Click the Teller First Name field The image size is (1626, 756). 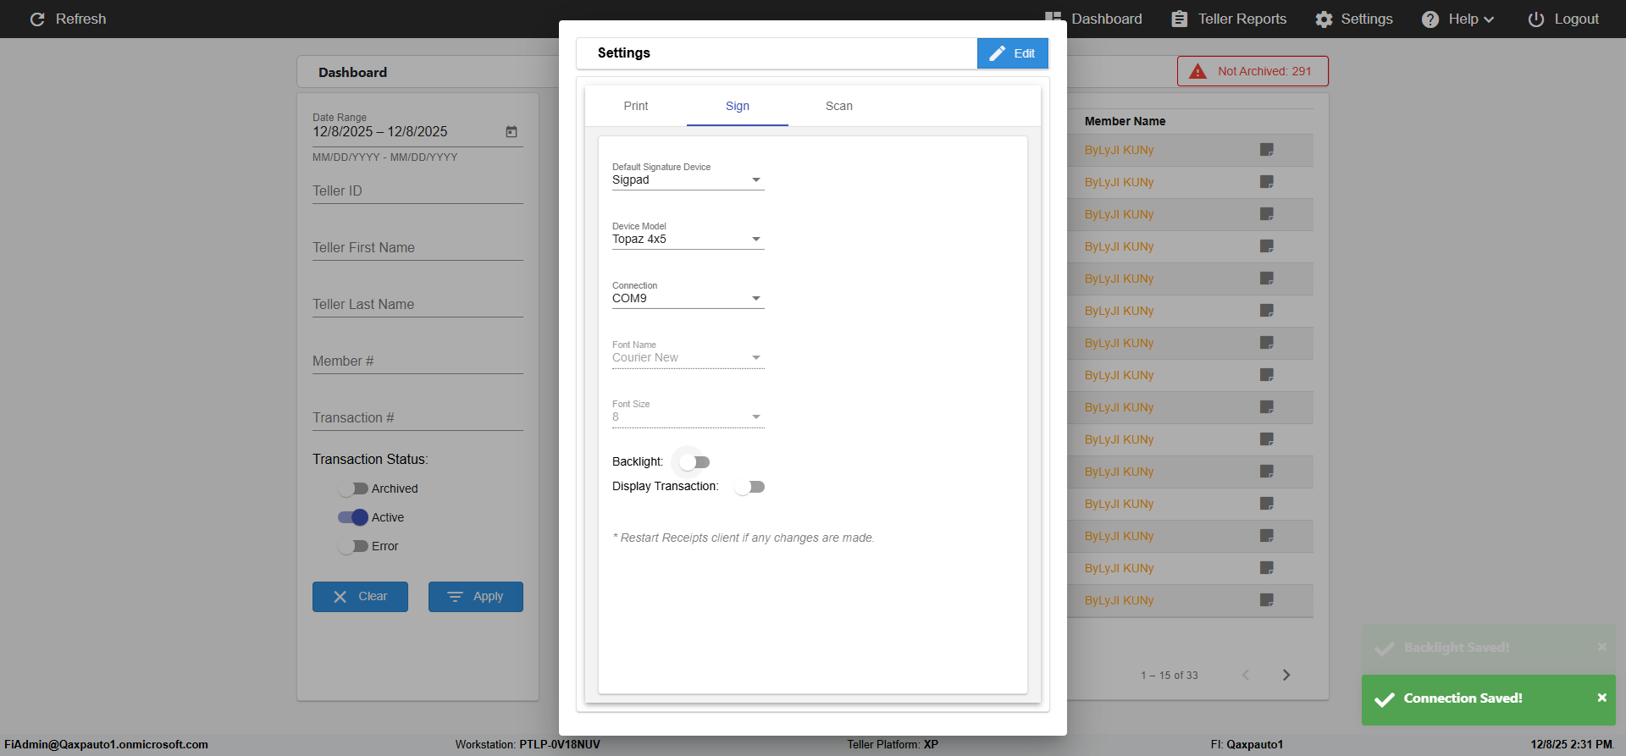[418, 247]
